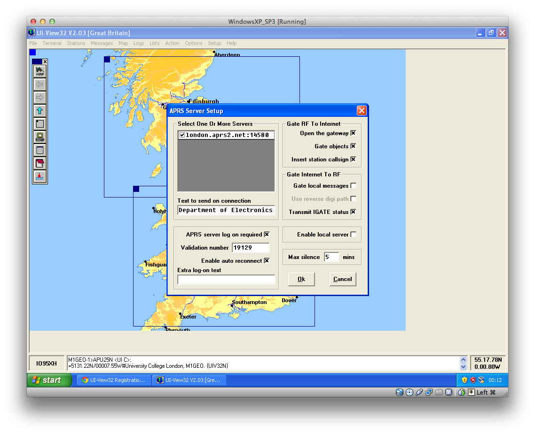The image size is (535, 434).
Task: Click the Southampton label on the map
Action: pyautogui.click(x=249, y=302)
